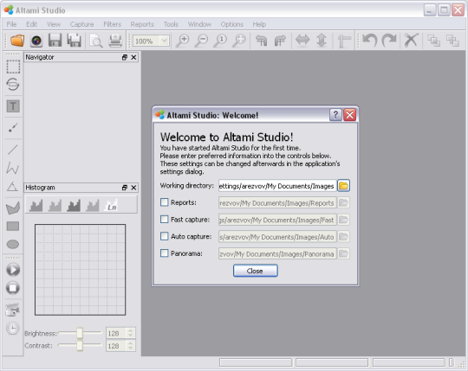The image size is (468, 371).
Task: Enable the Reports checkbox
Action: point(164,202)
